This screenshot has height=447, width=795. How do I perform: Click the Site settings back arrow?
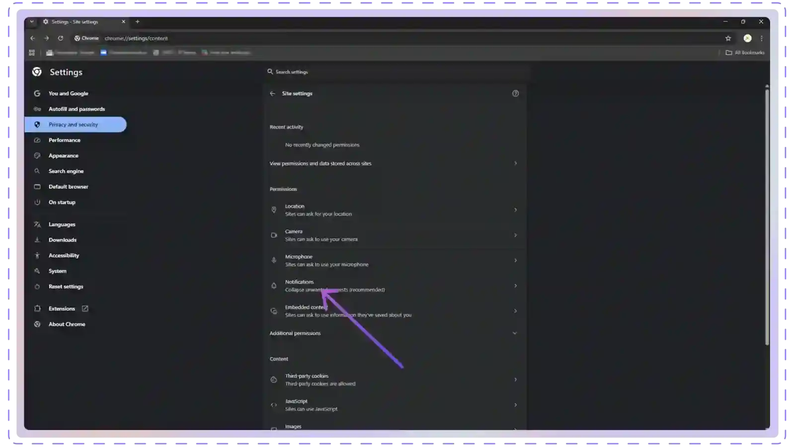[x=272, y=93]
